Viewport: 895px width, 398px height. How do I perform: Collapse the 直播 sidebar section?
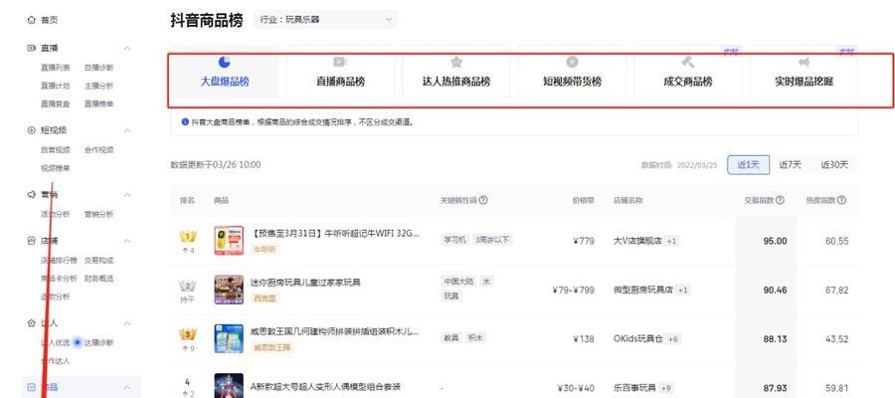coord(127,48)
